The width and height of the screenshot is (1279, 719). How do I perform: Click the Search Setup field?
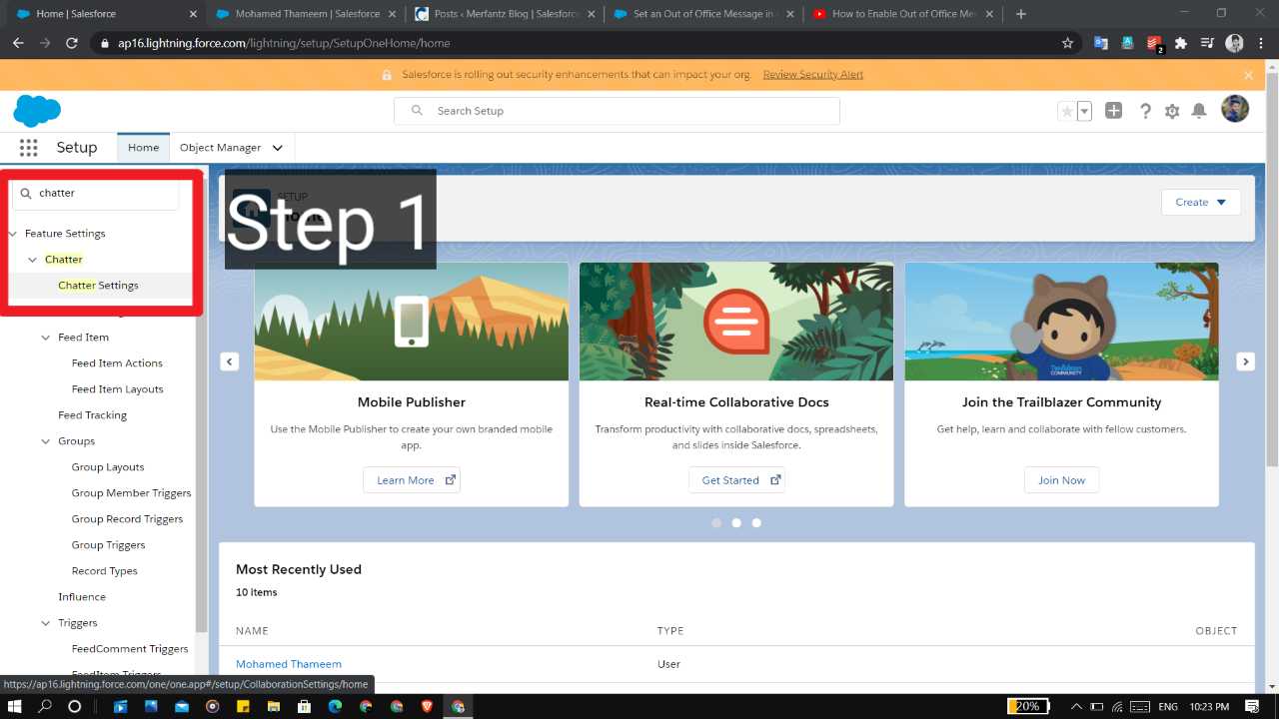(x=617, y=111)
